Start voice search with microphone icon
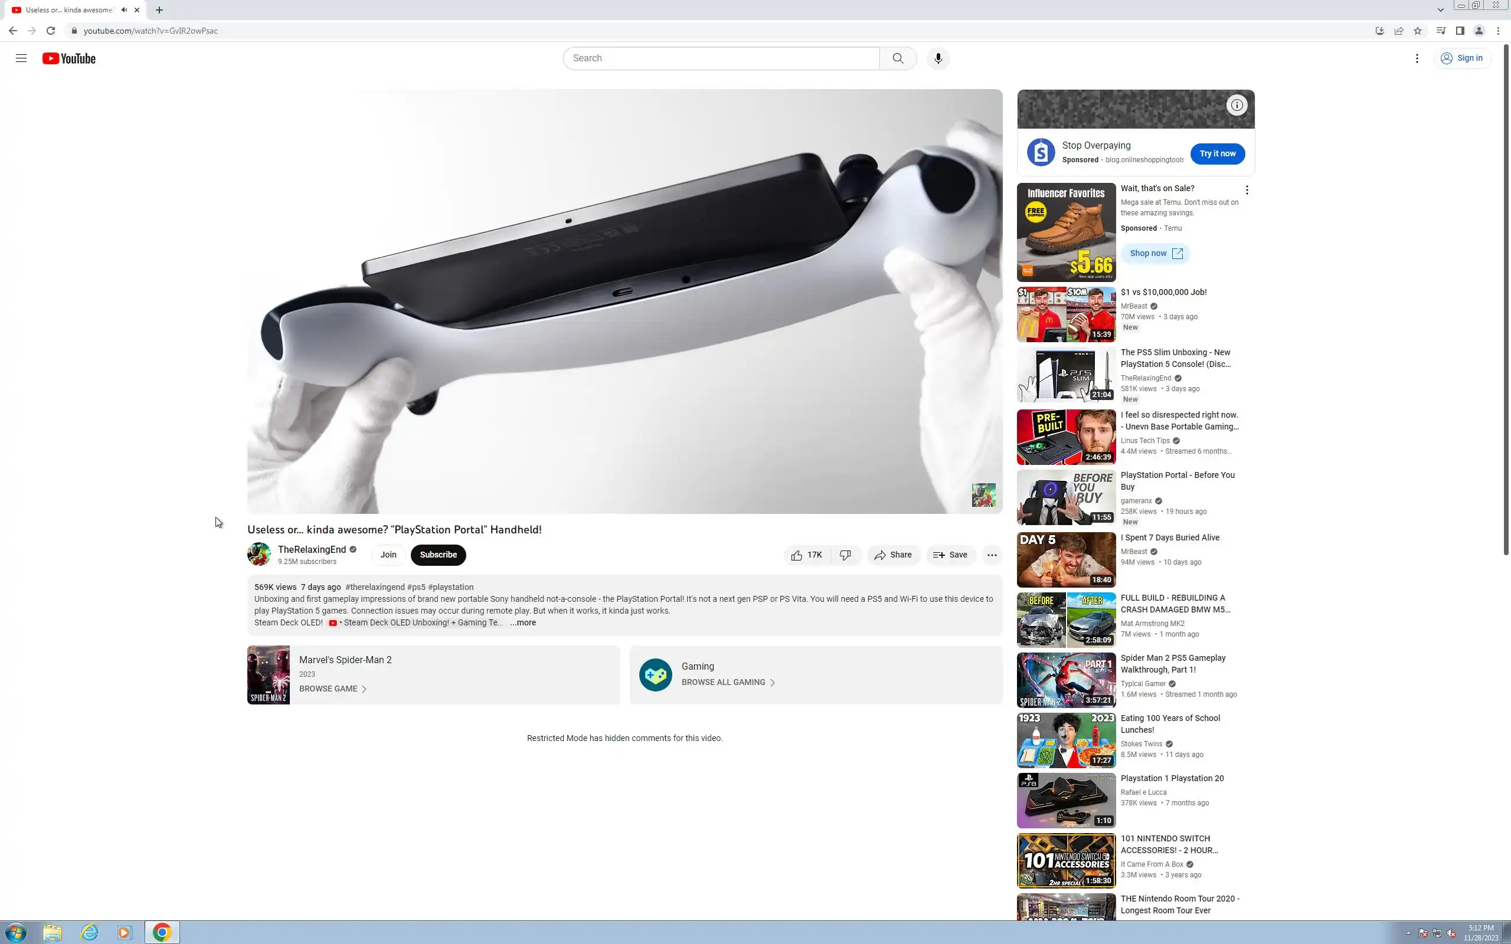Image resolution: width=1511 pixels, height=944 pixels. 937,58
